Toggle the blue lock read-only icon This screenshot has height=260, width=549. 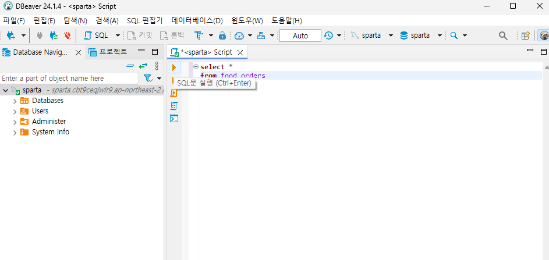click(x=222, y=35)
